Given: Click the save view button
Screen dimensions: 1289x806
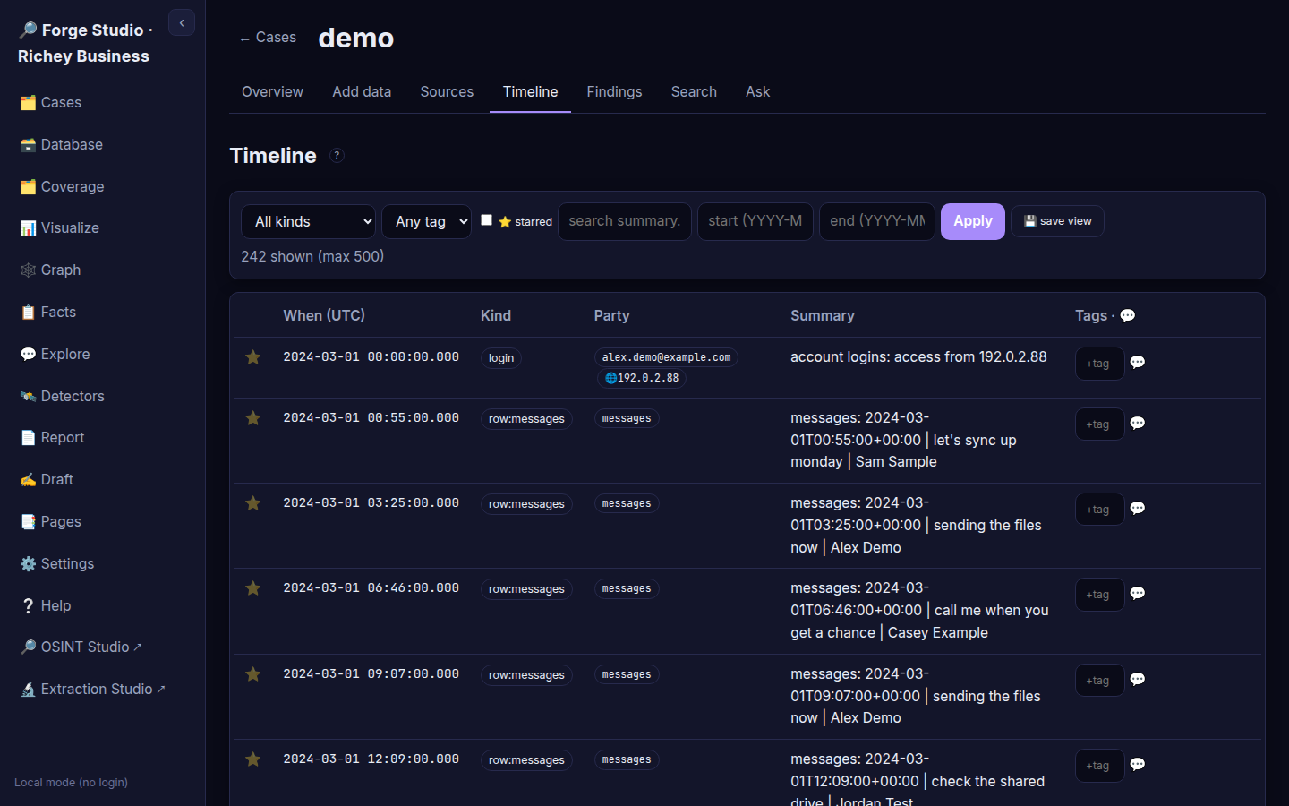Looking at the screenshot, I should tap(1057, 221).
